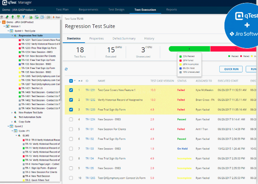This screenshot has height=184, width=258.
Task: Toggle the select-all checkbox in table header
Action: [x=71, y=81]
